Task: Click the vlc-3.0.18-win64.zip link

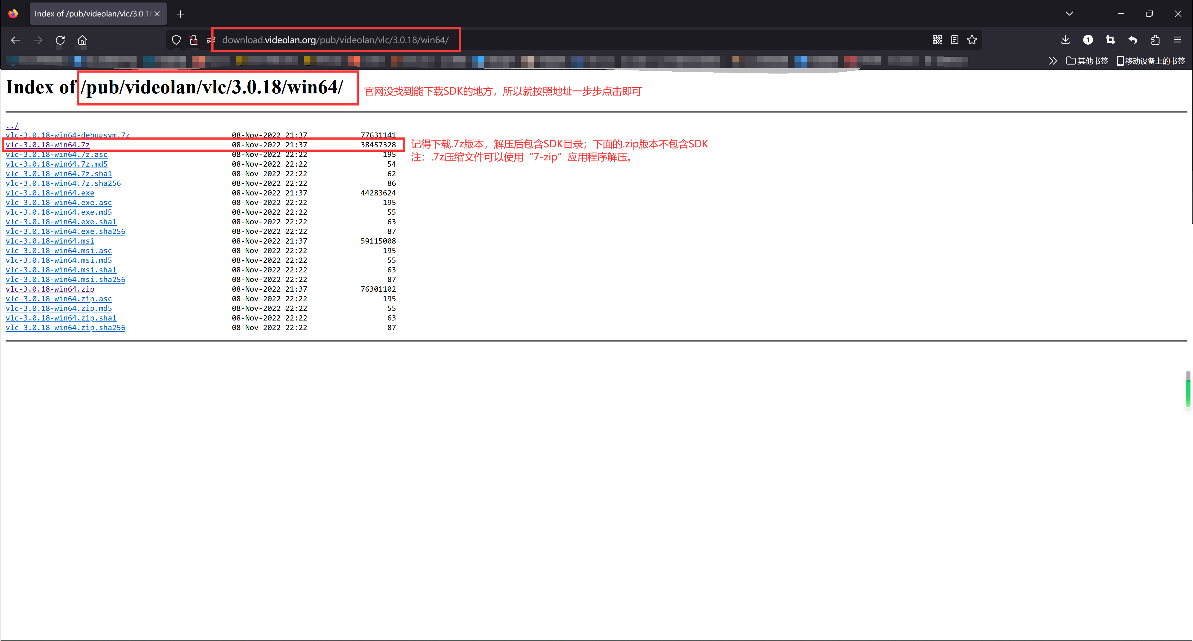Action: click(50, 289)
